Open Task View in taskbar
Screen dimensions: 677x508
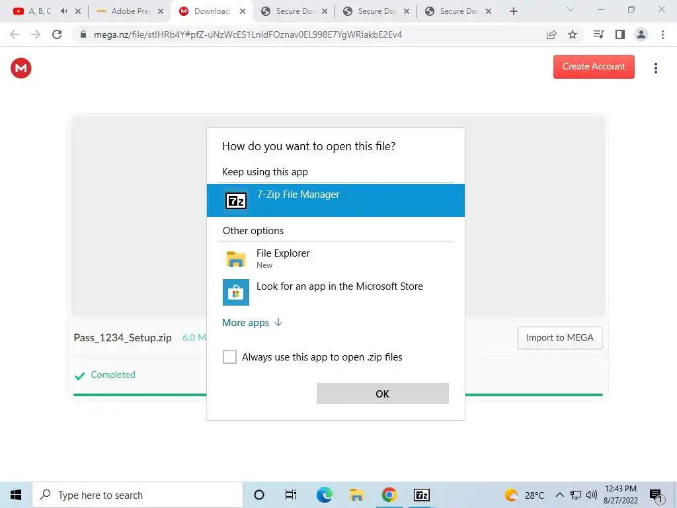(x=291, y=495)
